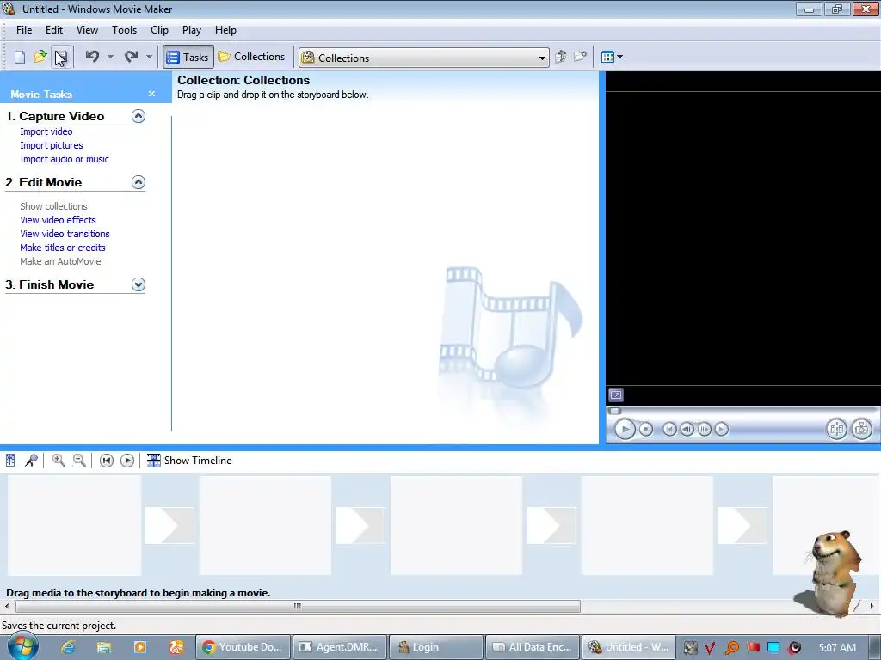This screenshot has width=881, height=660.
Task: Jump back to start in preview monitor
Action: [669, 430]
